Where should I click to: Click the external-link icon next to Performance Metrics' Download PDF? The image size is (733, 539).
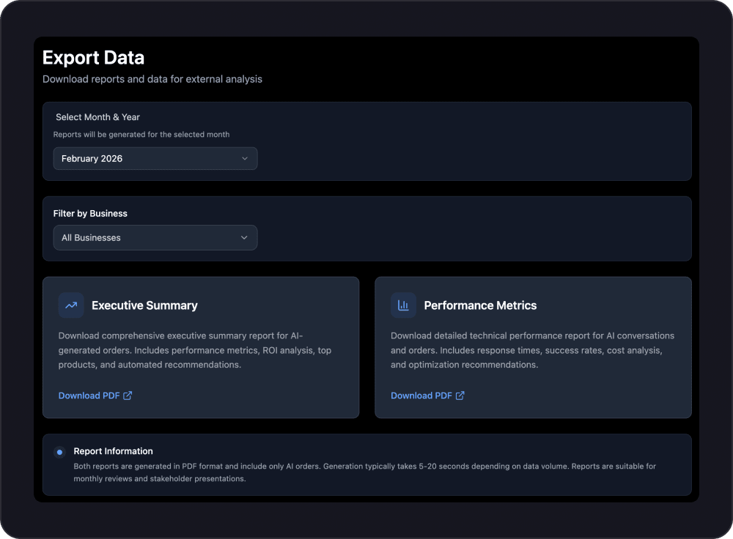[x=460, y=395]
